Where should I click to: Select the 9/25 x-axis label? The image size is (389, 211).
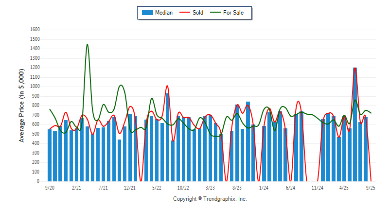tap(371, 187)
